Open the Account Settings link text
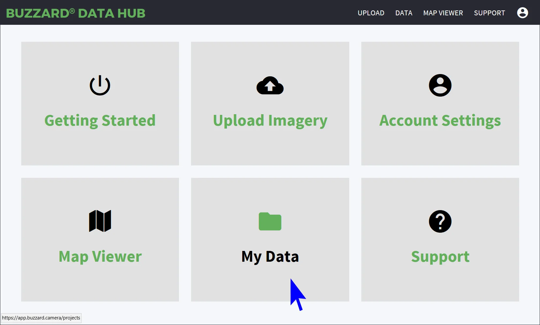This screenshot has width=540, height=325. pos(440,121)
